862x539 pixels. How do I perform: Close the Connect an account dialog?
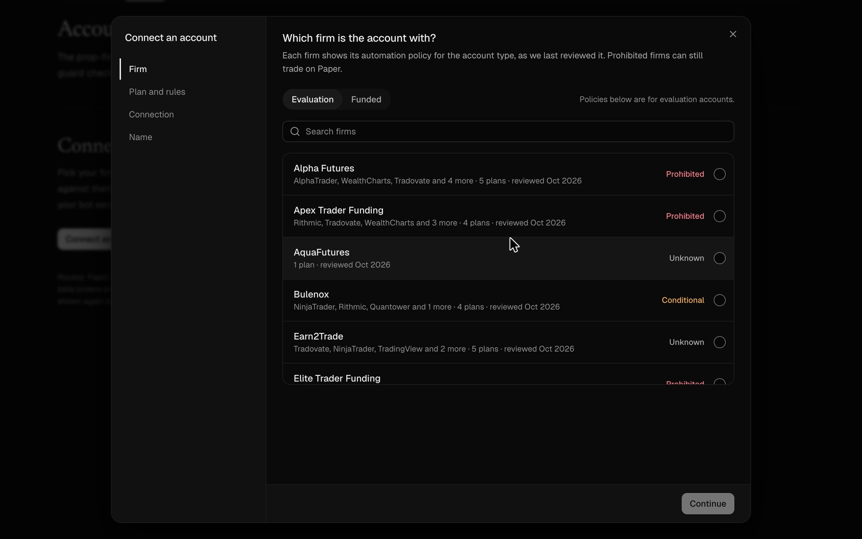coord(733,34)
